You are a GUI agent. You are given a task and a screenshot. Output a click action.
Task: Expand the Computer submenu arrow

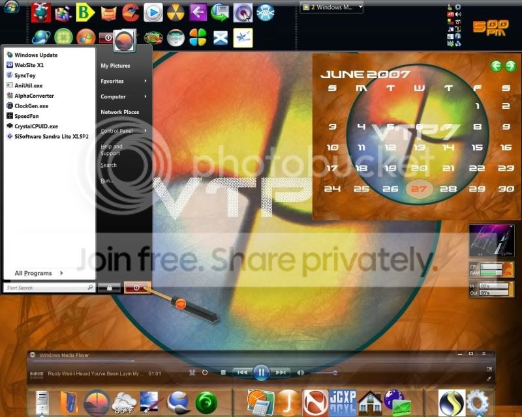pos(146,96)
